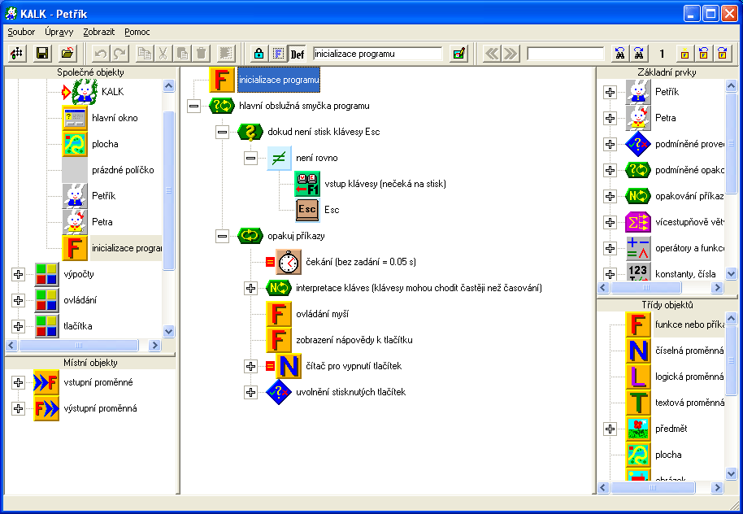Click the Def toolbar button
The width and height of the screenshot is (743, 514).
(x=297, y=54)
